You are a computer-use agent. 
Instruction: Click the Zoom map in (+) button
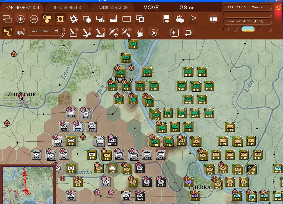pos(20,19)
